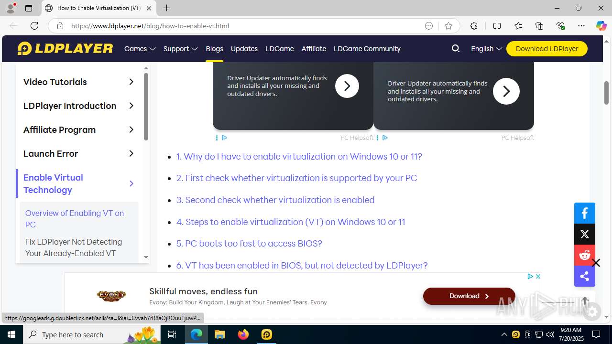Expand the Support dropdown menu

pyautogui.click(x=180, y=49)
